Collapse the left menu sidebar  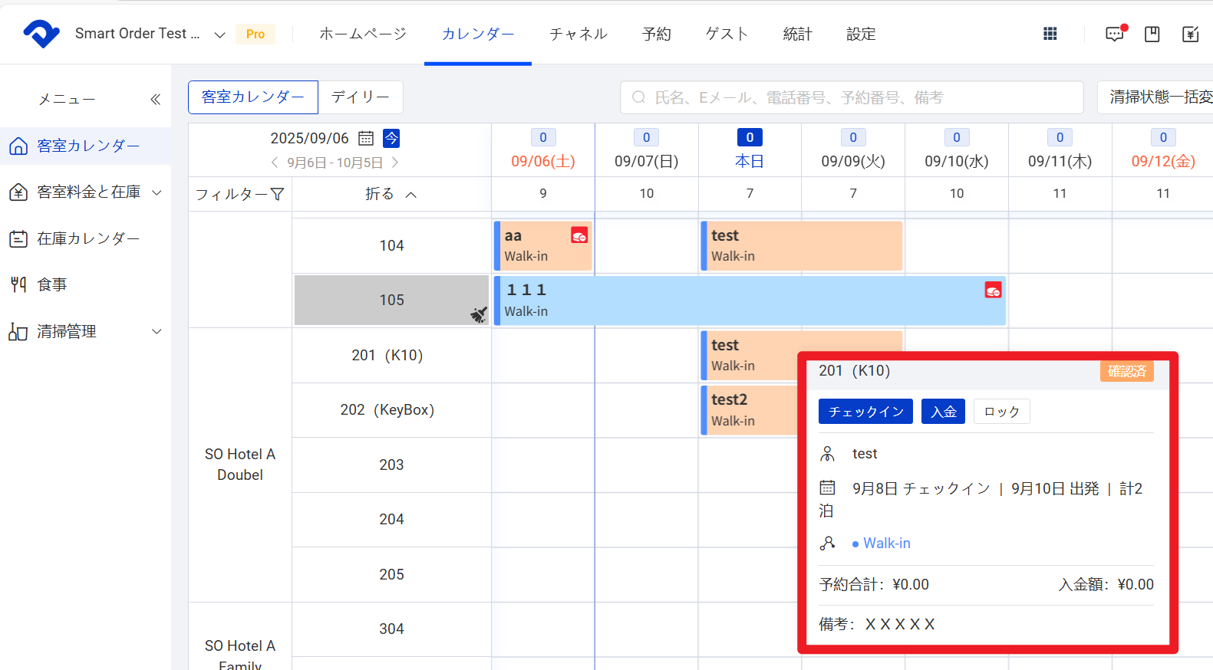click(155, 99)
